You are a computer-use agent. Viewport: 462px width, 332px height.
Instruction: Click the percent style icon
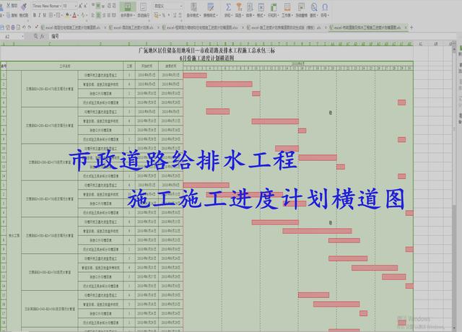click(164, 15)
